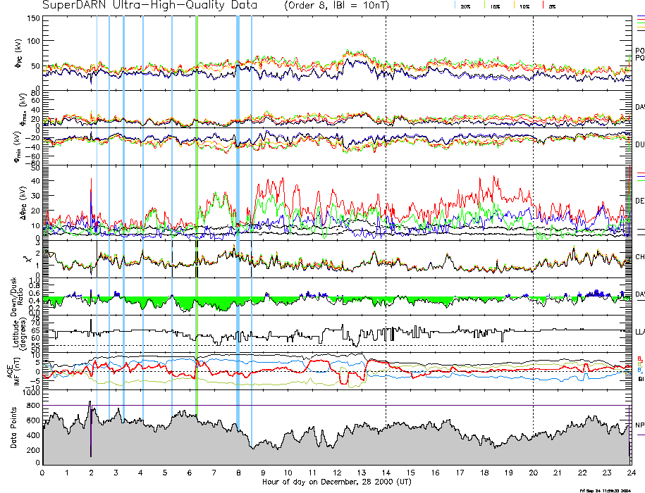
Task: Pick the red 5% legend marker
Action: [x=543, y=5]
